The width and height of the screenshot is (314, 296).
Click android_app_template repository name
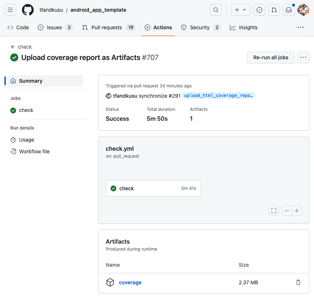[x=98, y=10]
